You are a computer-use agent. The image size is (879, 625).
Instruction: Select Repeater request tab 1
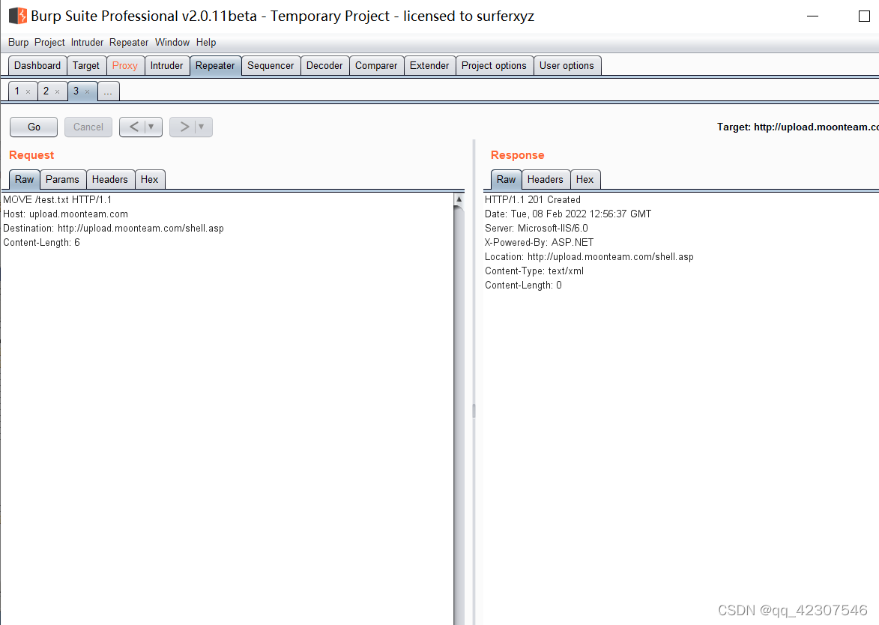point(17,91)
